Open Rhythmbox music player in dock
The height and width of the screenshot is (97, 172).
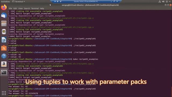[4, 32]
